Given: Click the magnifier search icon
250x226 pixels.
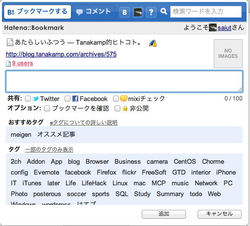Looking at the screenshot, I should point(163,11).
